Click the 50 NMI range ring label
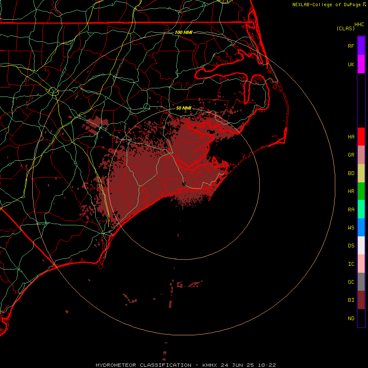This screenshot has height=368, width=368. [x=184, y=108]
